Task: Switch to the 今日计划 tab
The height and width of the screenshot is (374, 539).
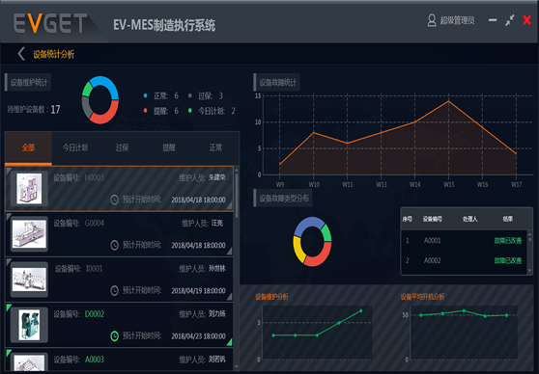Action: pyautogui.click(x=75, y=147)
